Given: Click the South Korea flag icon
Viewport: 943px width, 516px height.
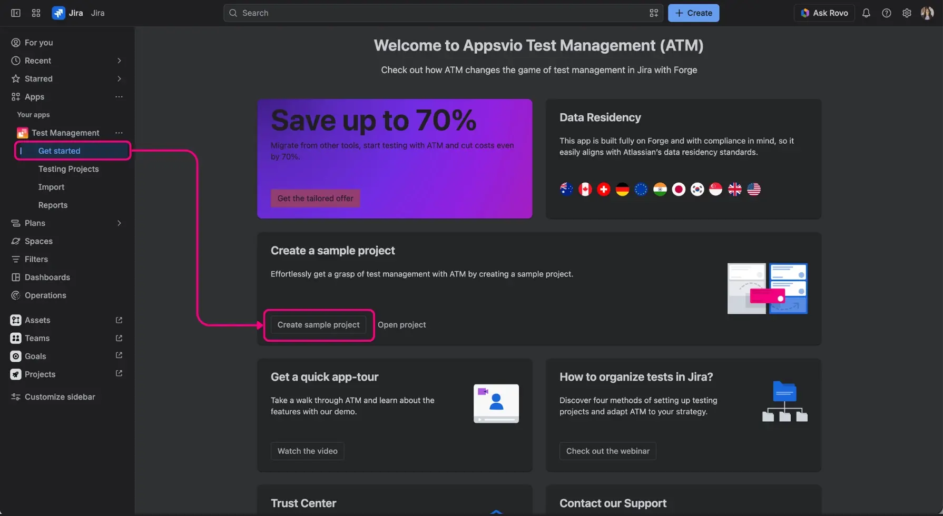Looking at the screenshot, I should pyautogui.click(x=698, y=189).
